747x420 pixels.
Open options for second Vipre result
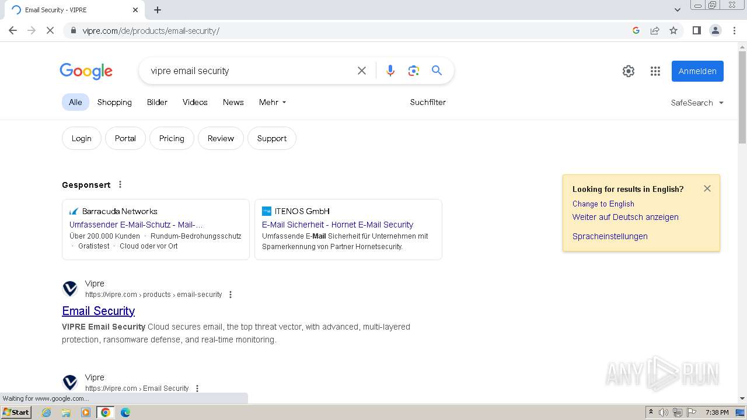[x=197, y=388]
